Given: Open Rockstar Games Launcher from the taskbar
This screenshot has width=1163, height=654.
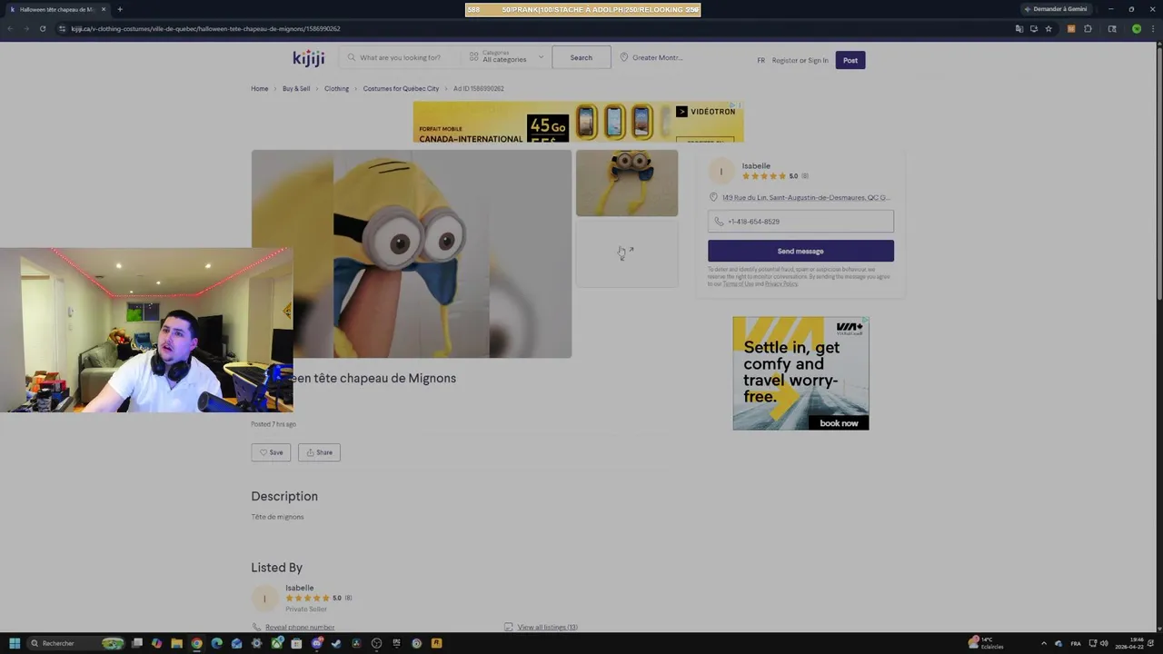Looking at the screenshot, I should 436,643.
